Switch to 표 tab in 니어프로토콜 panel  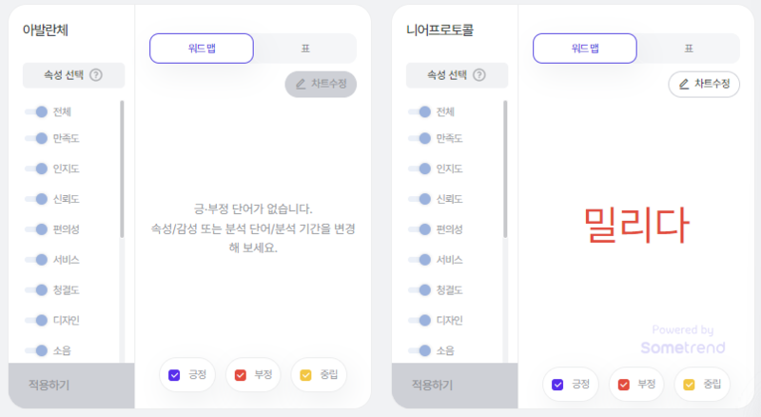[x=689, y=49]
